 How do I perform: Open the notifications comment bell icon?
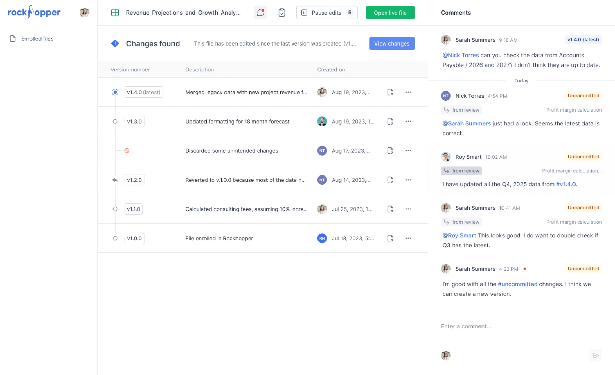coord(261,13)
